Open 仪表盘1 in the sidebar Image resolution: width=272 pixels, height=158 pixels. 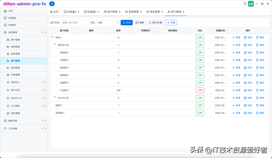point(24,25)
